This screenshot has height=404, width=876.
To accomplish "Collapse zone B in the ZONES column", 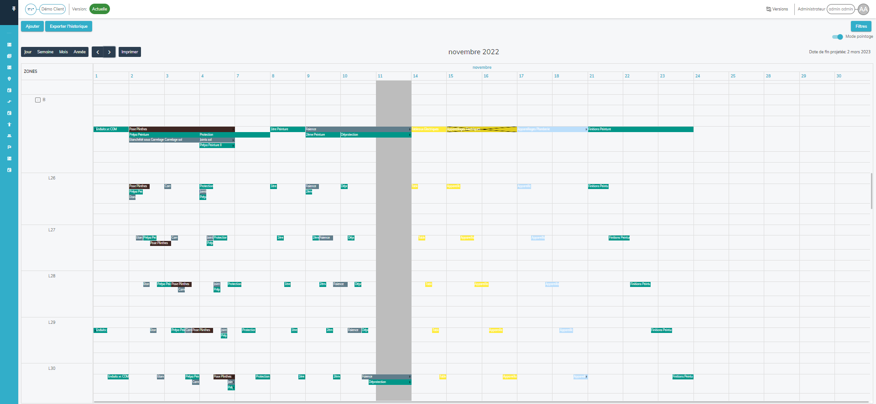I will tap(38, 100).
